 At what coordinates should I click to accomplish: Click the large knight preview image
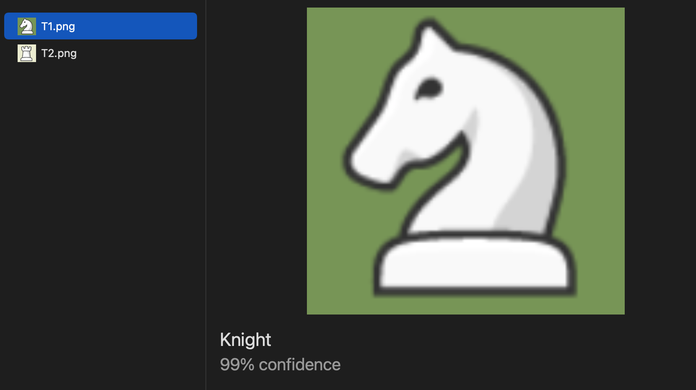(466, 161)
